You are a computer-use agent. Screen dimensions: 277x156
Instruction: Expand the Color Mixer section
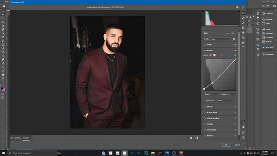(x=205, y=113)
